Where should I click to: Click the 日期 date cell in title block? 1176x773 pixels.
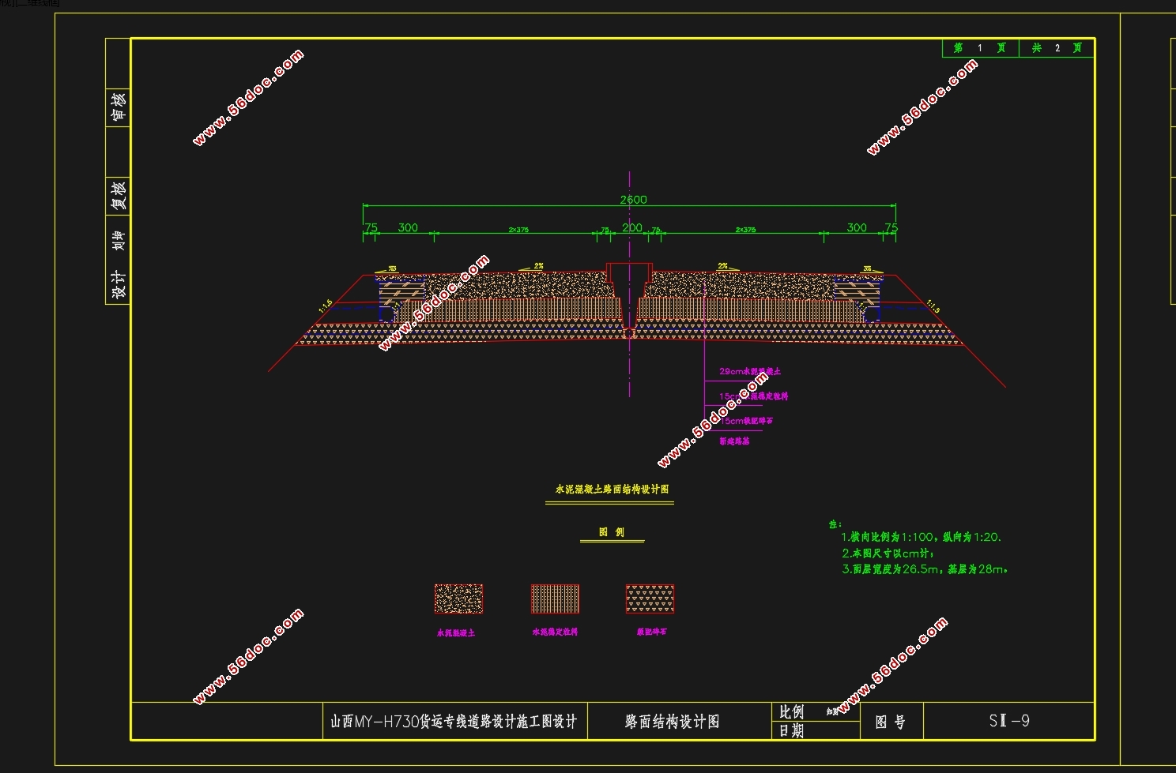coord(791,731)
